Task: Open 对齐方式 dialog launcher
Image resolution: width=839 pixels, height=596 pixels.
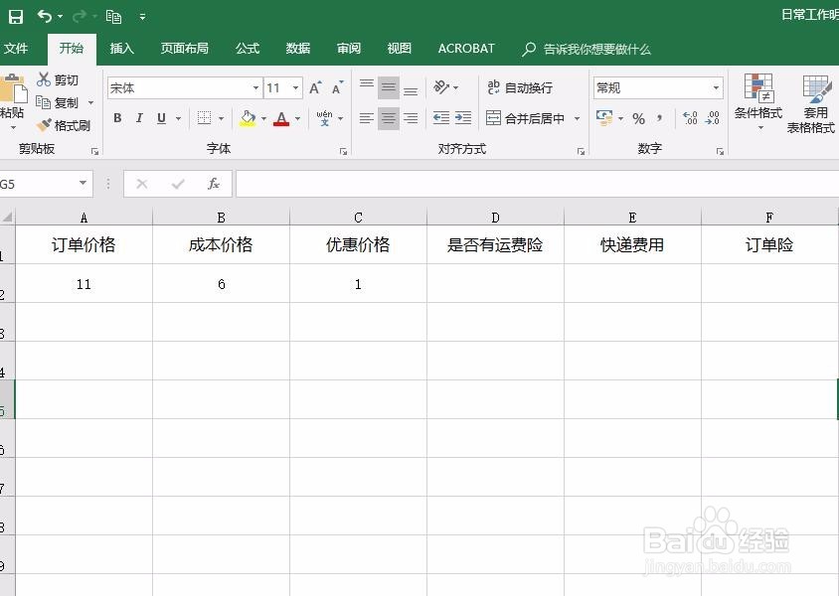Action: (x=582, y=152)
